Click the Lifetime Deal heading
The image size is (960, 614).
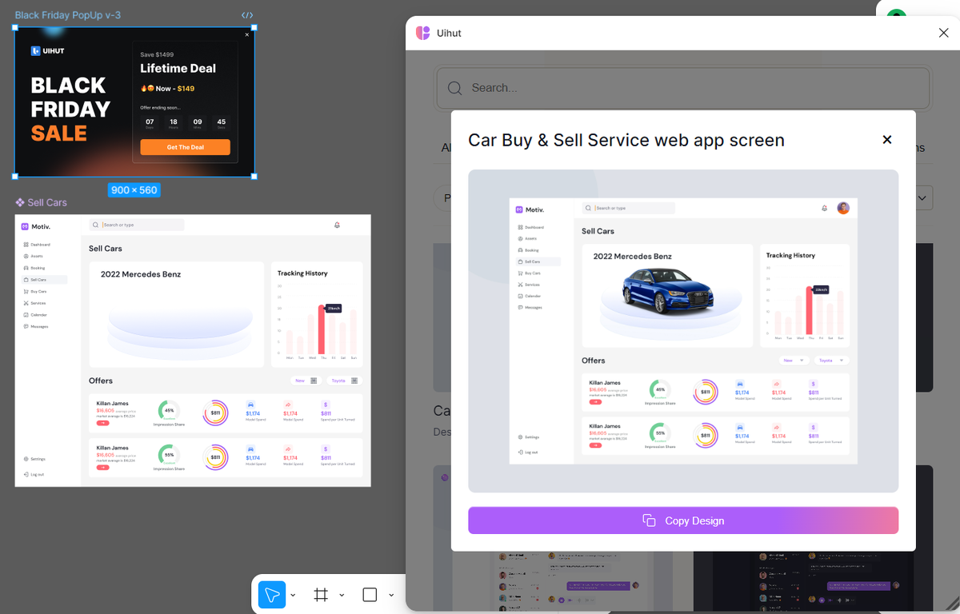click(178, 69)
